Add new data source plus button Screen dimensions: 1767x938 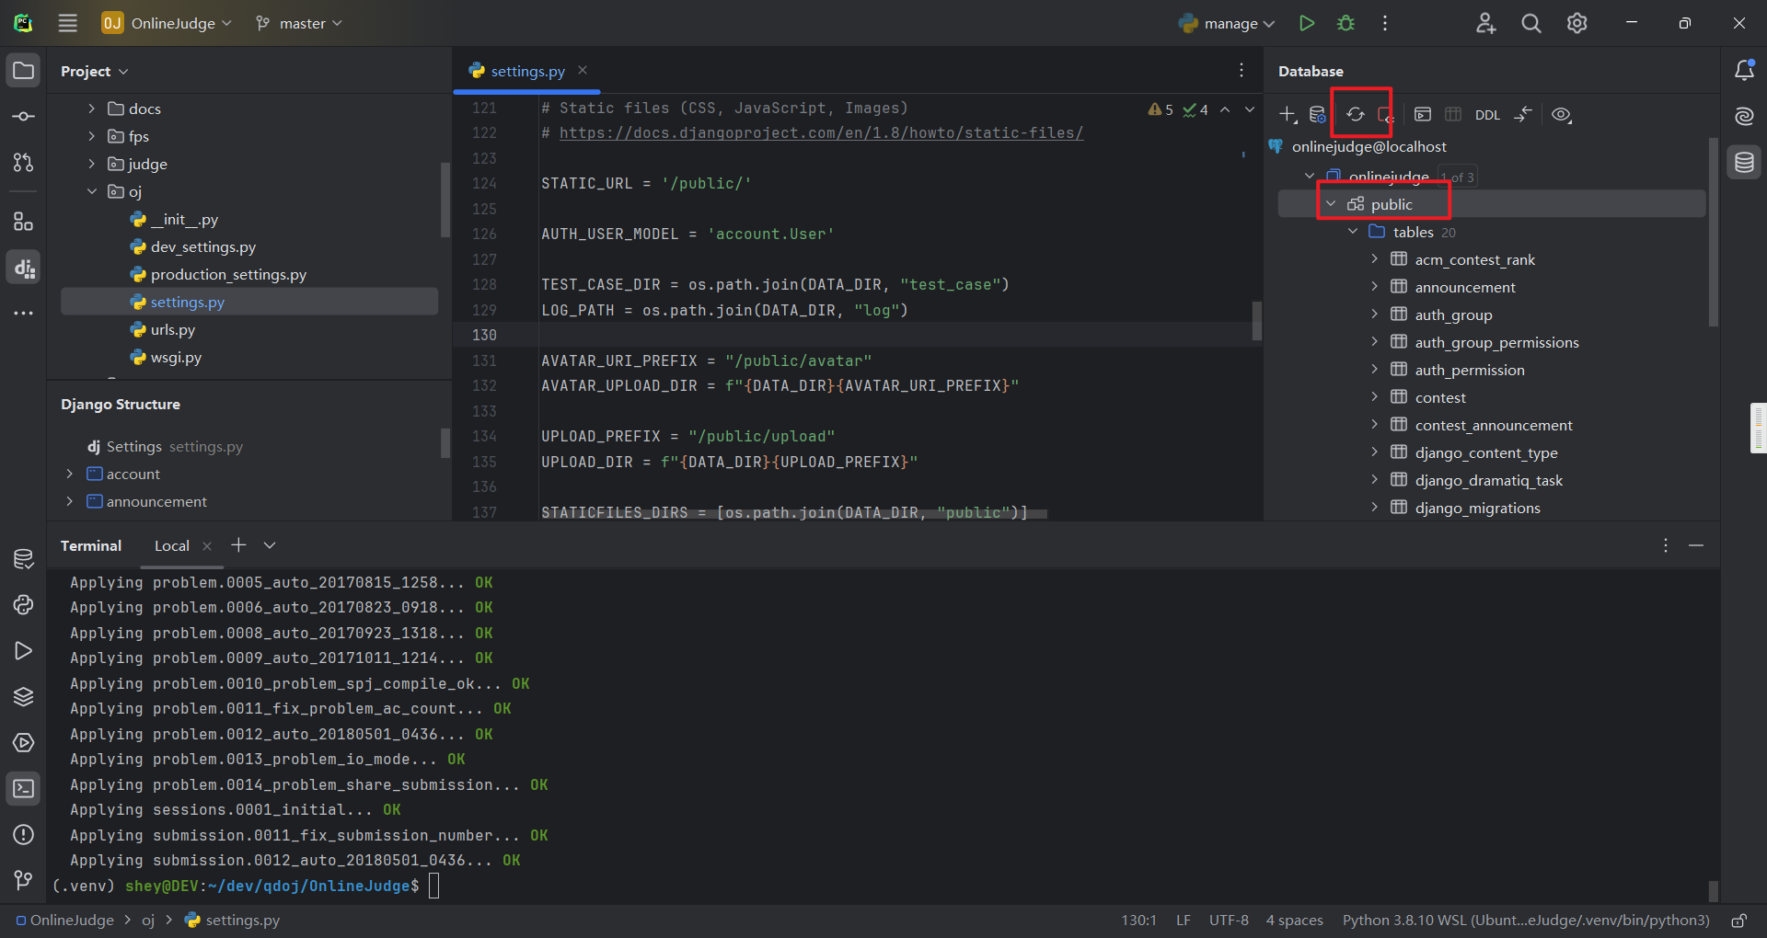[x=1288, y=115]
